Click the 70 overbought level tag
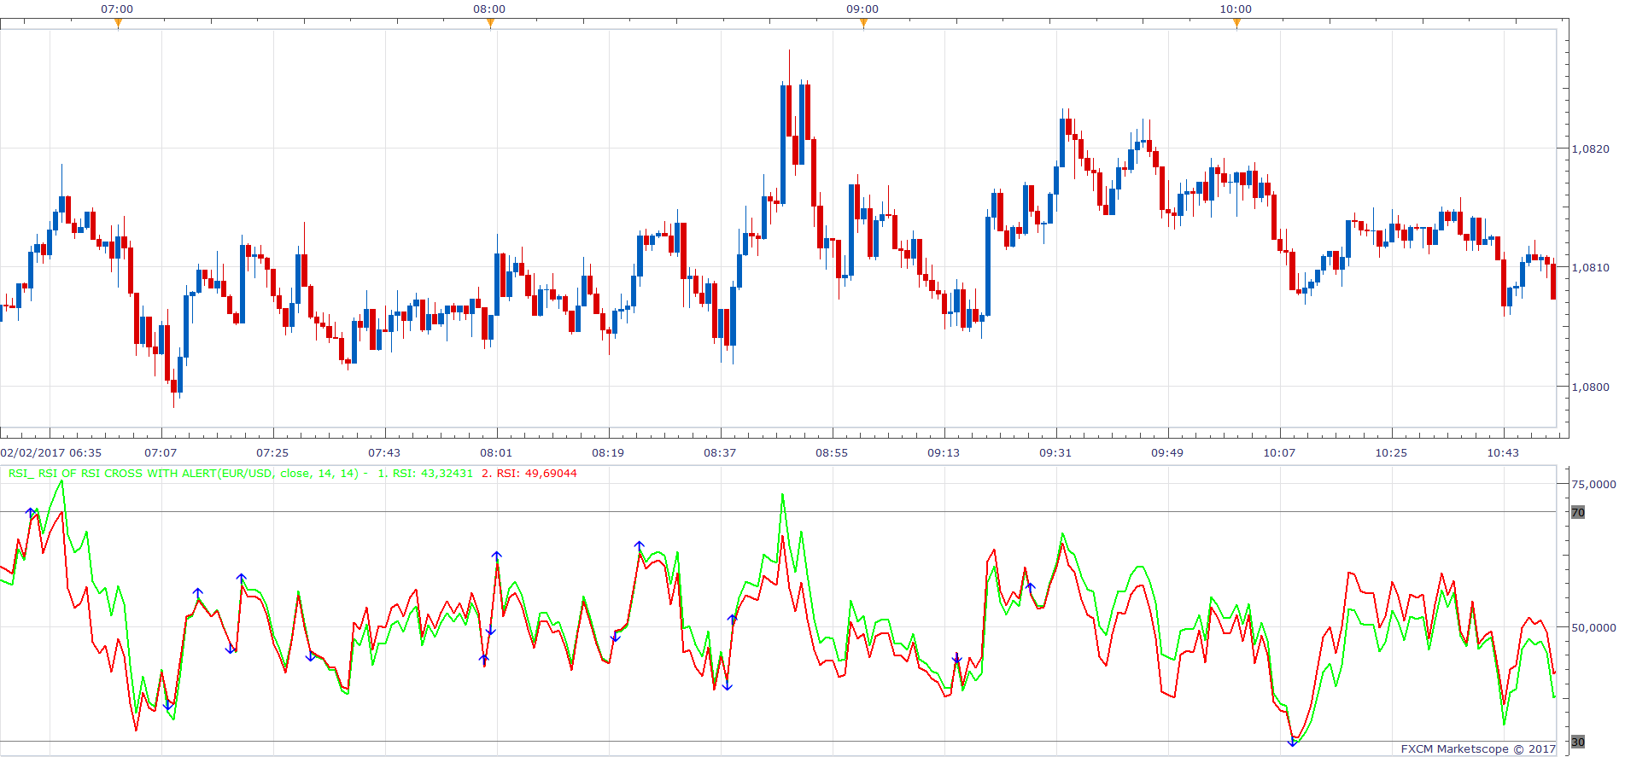 (1578, 512)
